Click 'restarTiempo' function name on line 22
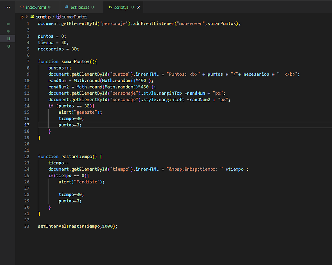 [77, 157]
